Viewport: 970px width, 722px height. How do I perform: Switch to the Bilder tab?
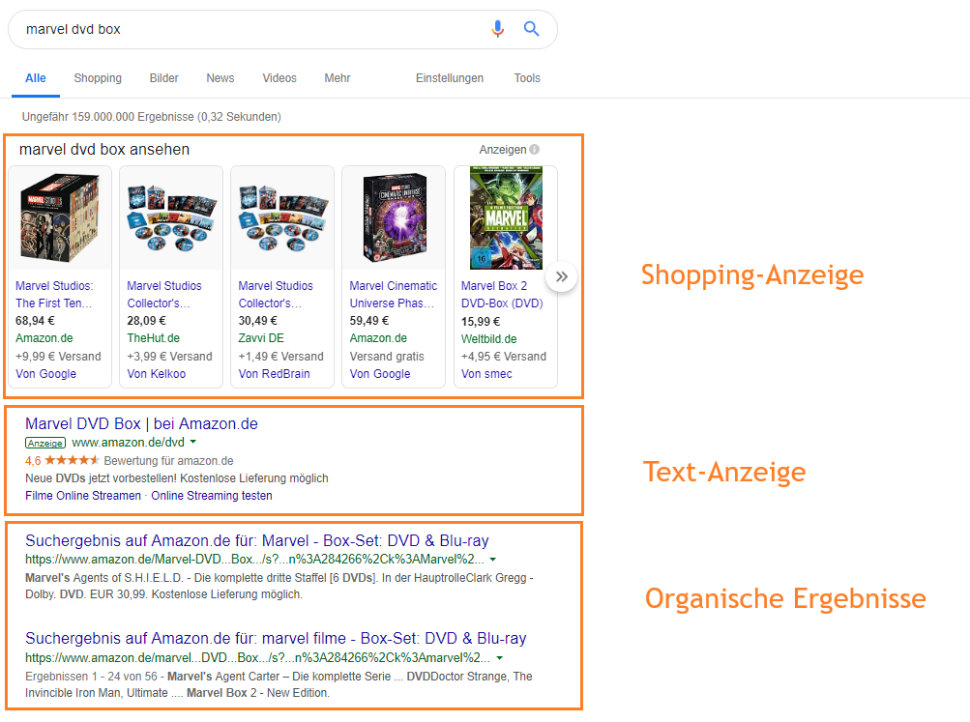click(164, 78)
